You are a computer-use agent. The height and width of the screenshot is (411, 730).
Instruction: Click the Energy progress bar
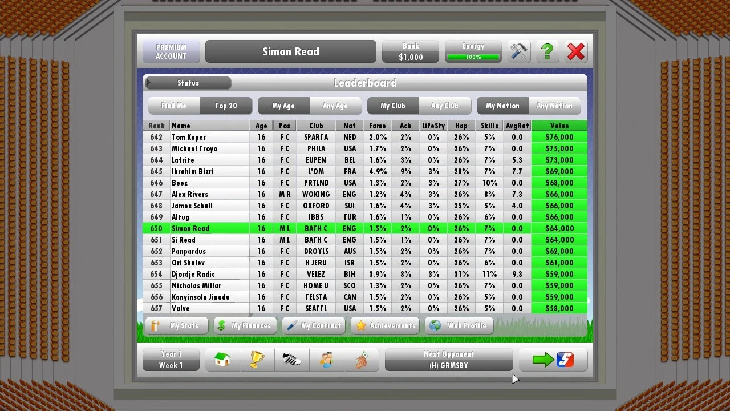click(x=473, y=57)
